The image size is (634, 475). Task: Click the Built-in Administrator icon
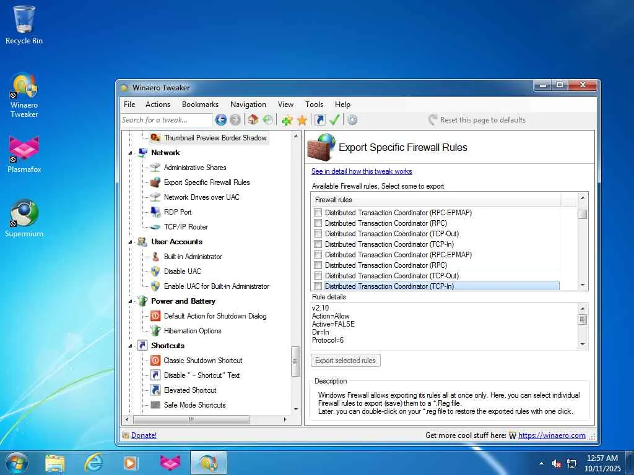155,257
